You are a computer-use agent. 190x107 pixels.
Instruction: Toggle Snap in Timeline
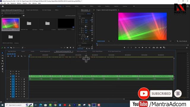tap(11, 56)
